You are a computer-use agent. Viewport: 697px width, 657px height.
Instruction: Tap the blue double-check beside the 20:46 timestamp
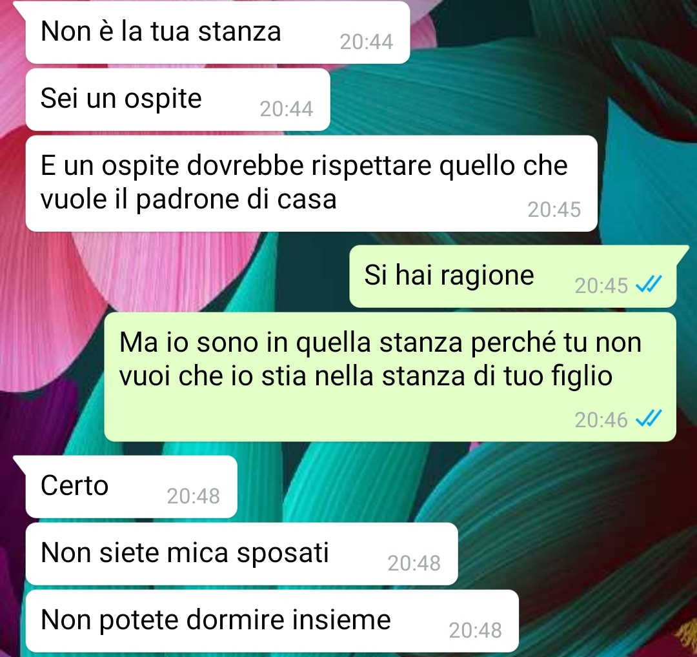[x=649, y=419]
